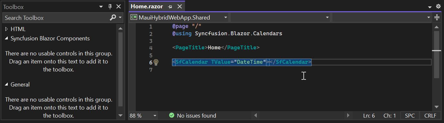Screen dimensions: 444x123
Task: Close the Home.razor tab
Action: click(180, 7)
